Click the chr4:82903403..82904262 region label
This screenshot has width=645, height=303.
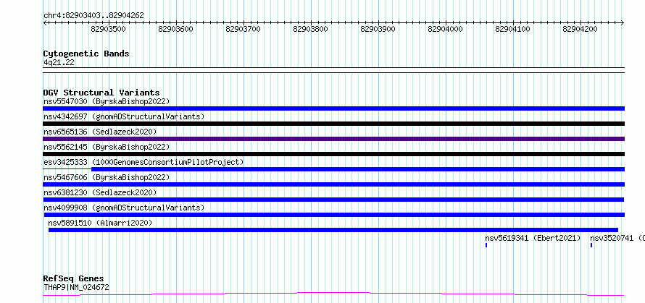pos(93,16)
